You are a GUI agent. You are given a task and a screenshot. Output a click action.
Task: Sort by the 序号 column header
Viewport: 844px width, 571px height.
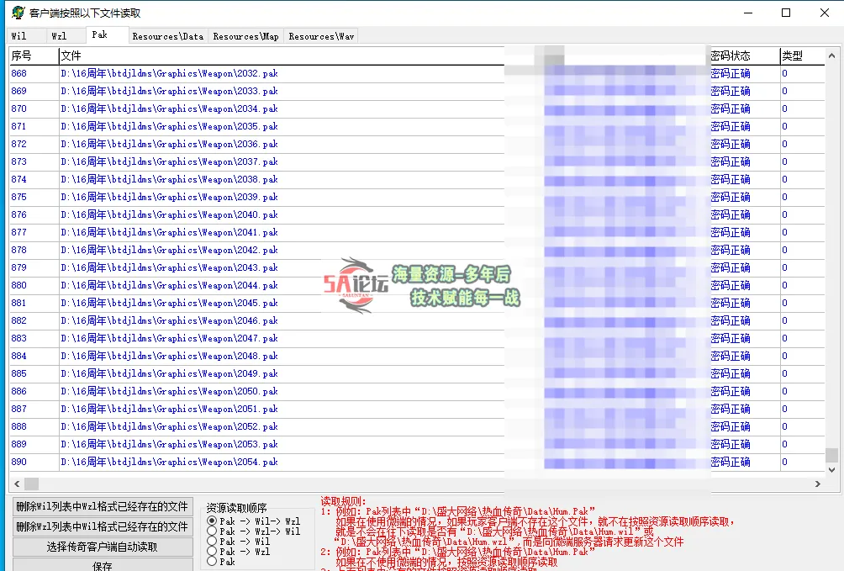34,56
